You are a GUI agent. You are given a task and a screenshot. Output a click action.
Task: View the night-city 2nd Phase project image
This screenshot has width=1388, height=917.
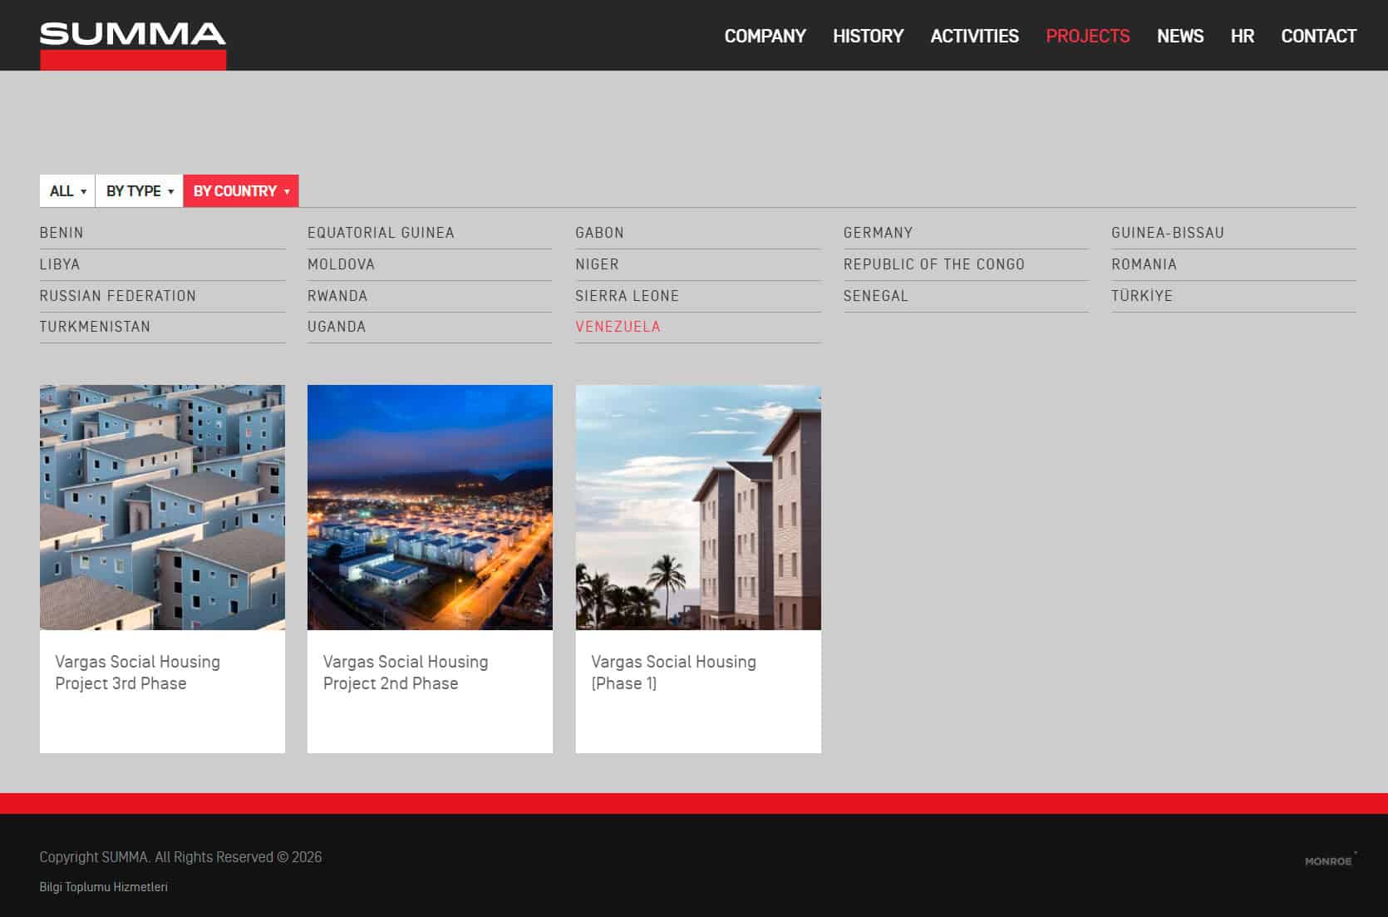430,507
